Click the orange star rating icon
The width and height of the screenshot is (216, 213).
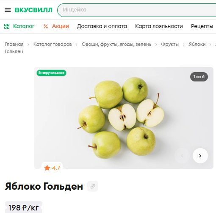coord(47,168)
